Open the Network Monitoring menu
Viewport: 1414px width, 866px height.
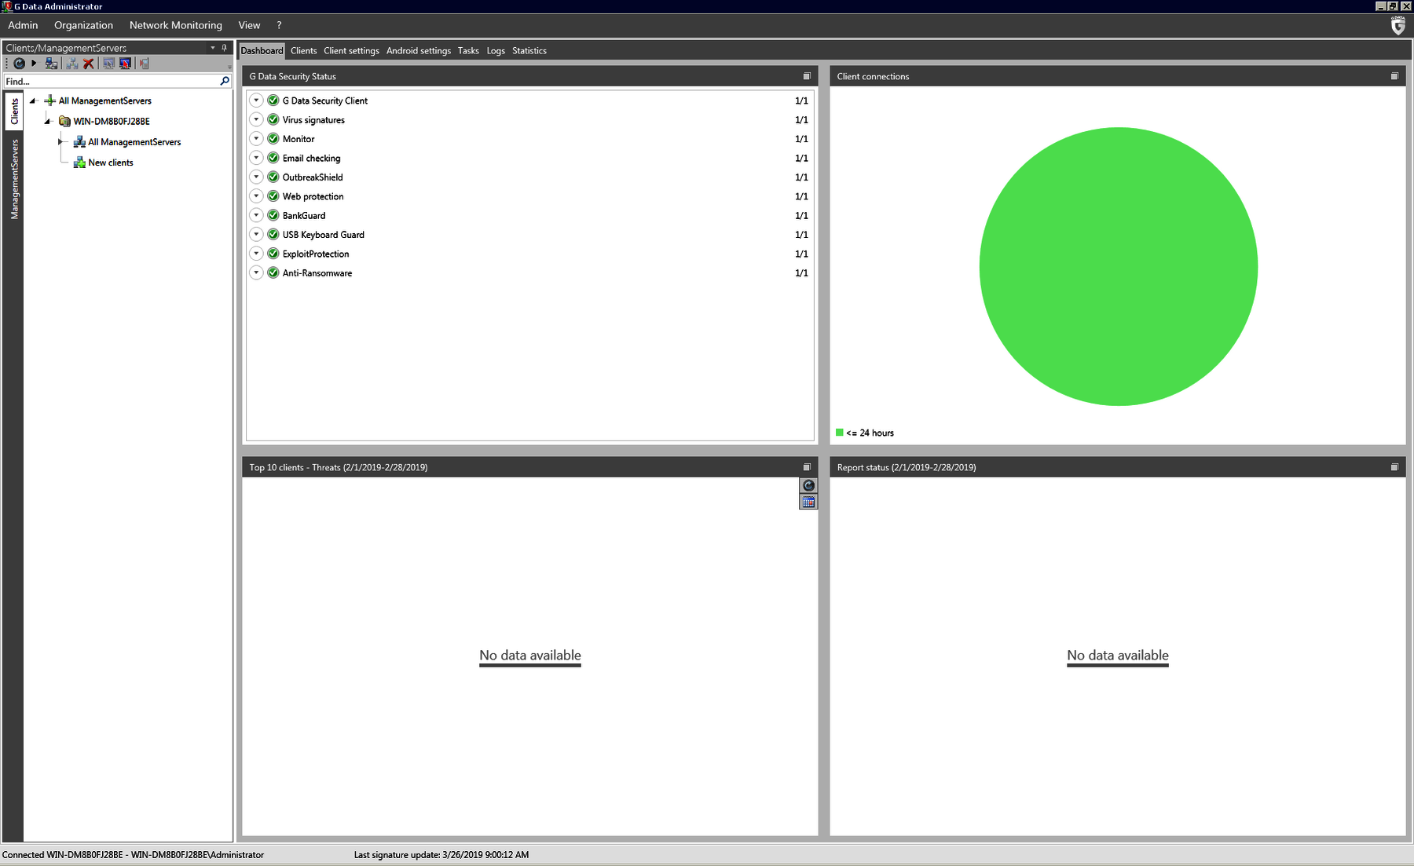coord(175,25)
